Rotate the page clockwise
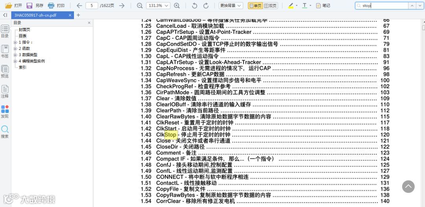This screenshot has width=425, height=207. coord(206,6)
